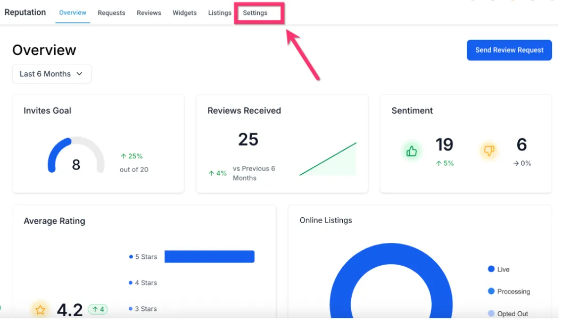The width and height of the screenshot is (562, 322).
Task: Open the Settings tab
Action: [255, 13]
